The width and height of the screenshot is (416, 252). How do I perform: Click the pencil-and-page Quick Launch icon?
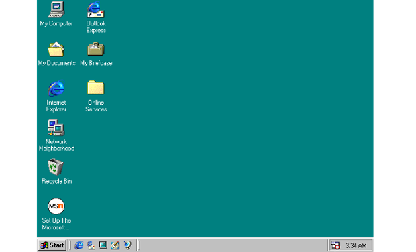pos(115,245)
